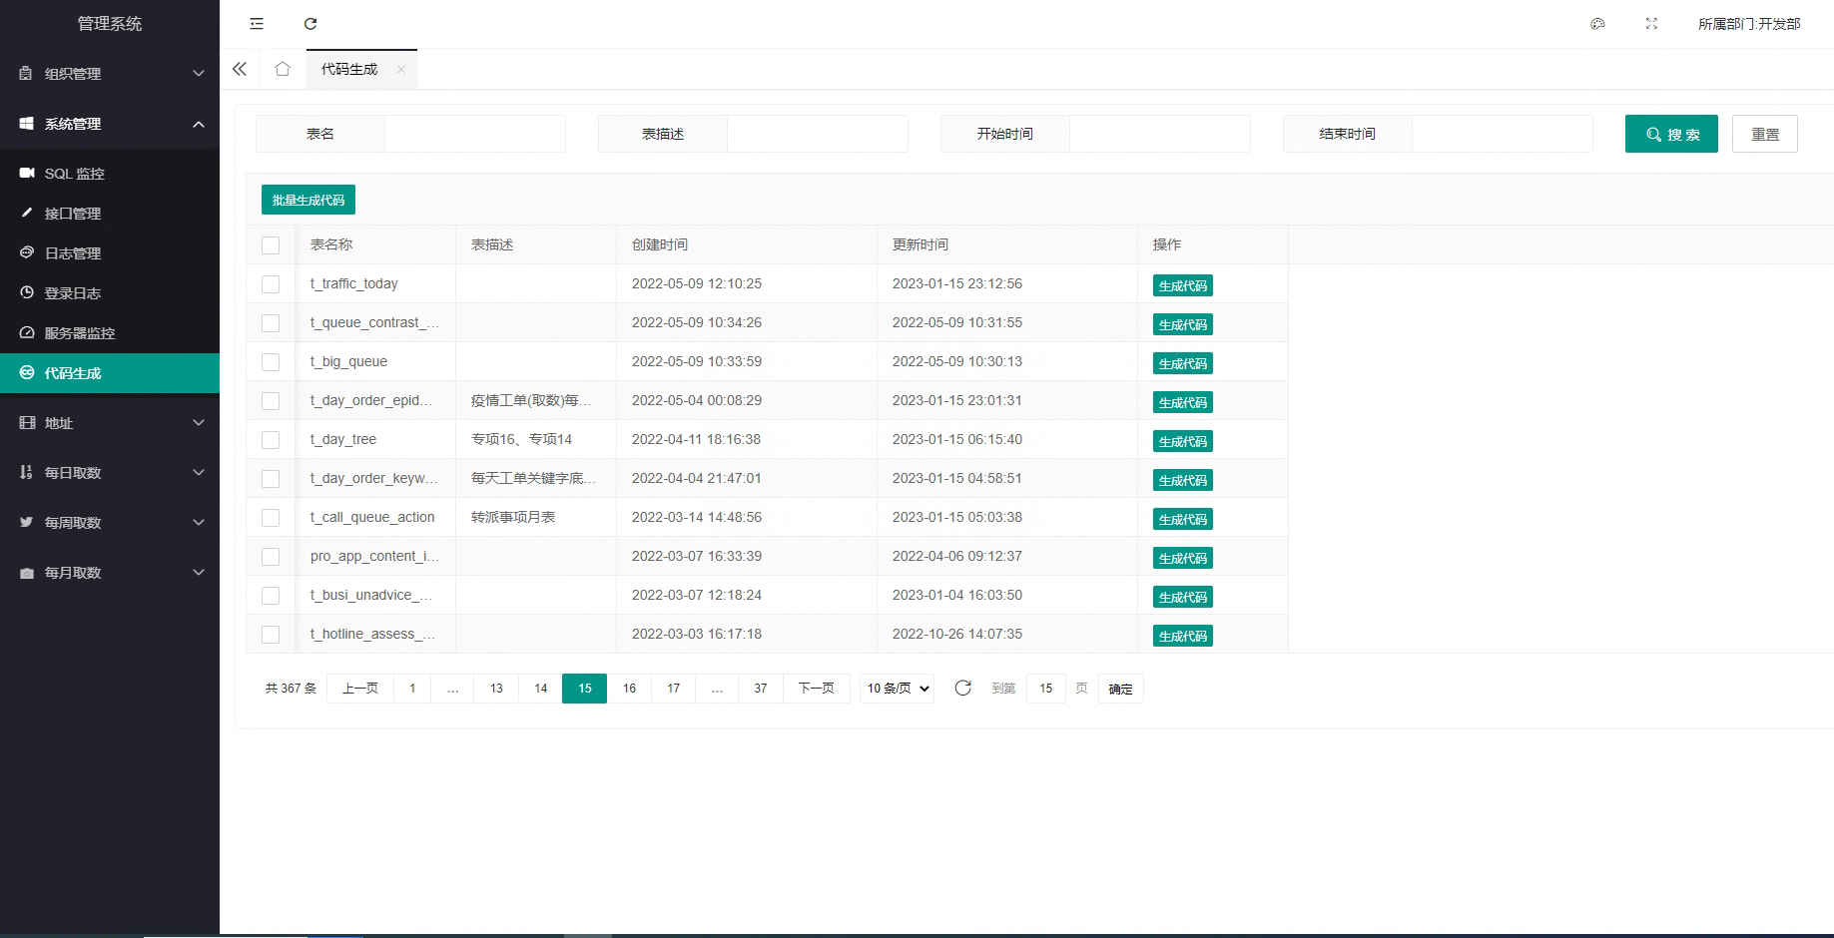The image size is (1834, 938).
Task: Generate code for t_day_tree
Action: [1183, 441]
